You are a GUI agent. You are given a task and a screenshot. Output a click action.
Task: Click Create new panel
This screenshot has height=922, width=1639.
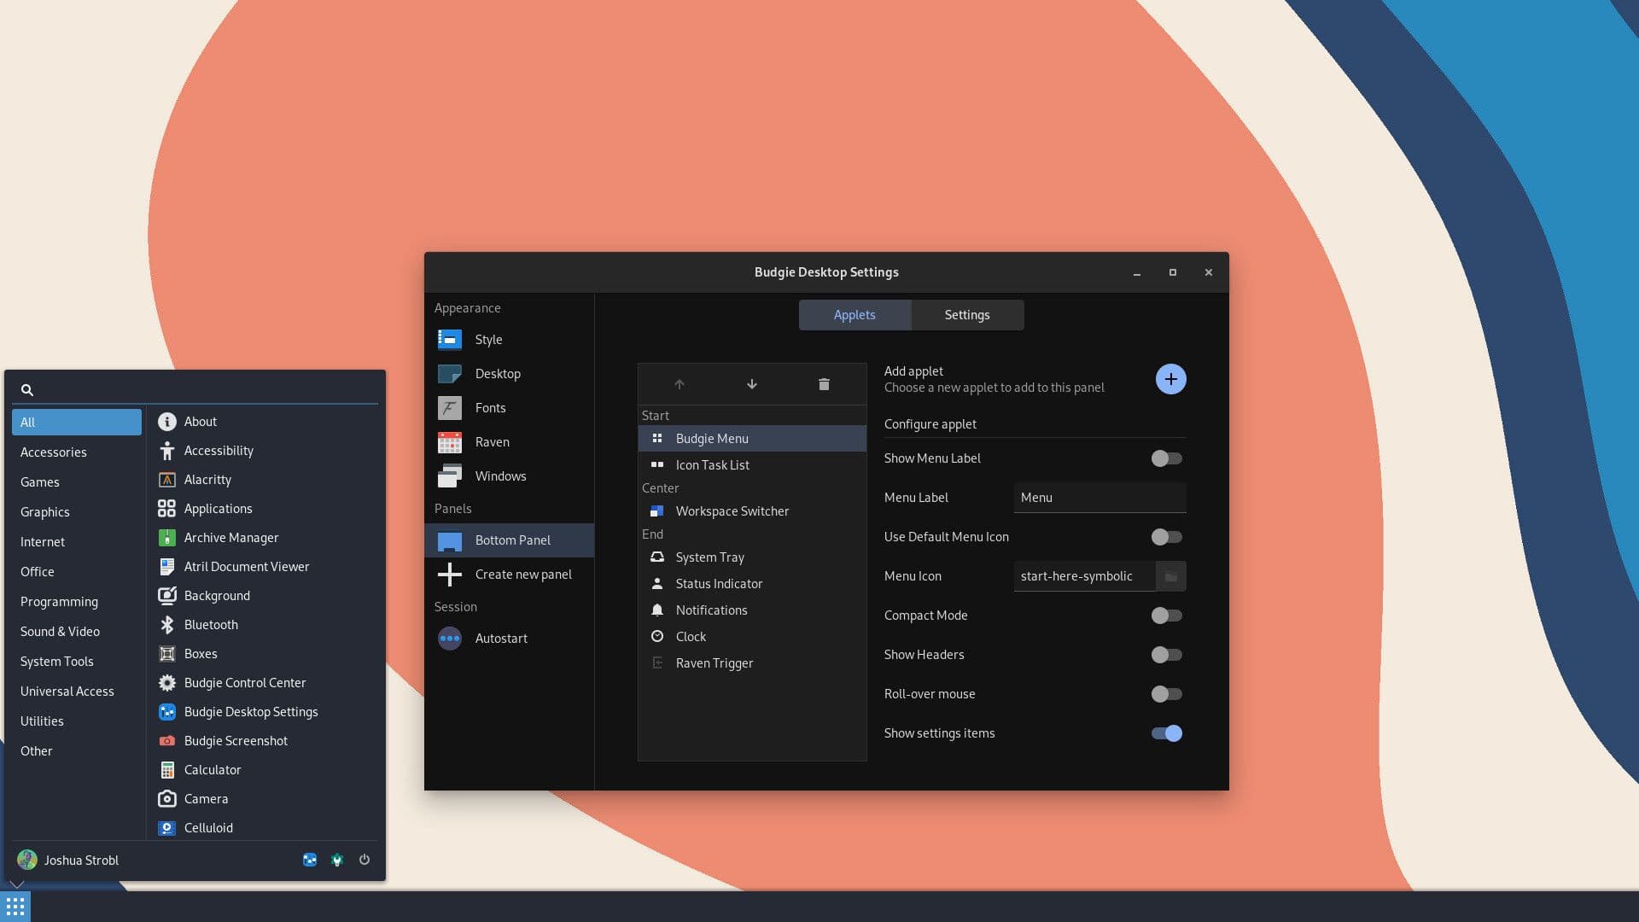point(523,574)
